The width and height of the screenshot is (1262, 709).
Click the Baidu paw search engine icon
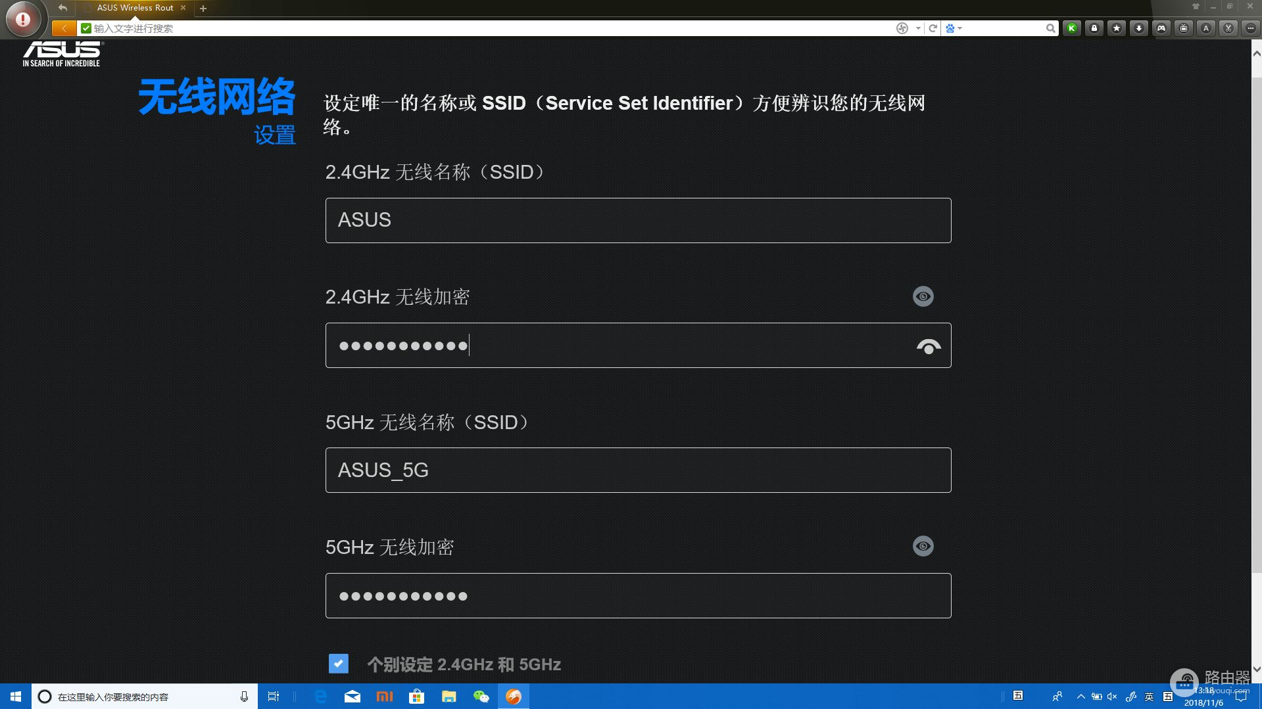950,28
